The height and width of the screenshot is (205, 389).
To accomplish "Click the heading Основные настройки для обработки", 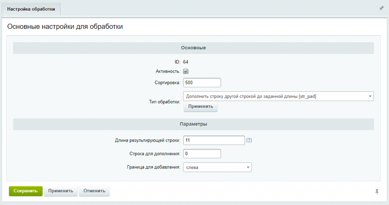I will coord(65,27).
